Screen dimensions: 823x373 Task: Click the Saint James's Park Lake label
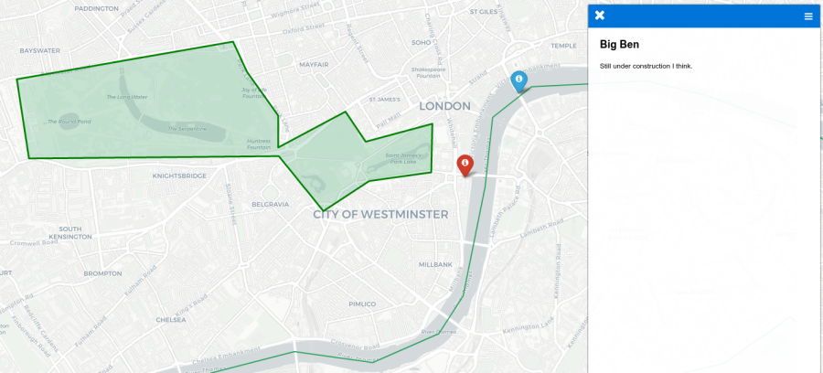tap(403, 158)
